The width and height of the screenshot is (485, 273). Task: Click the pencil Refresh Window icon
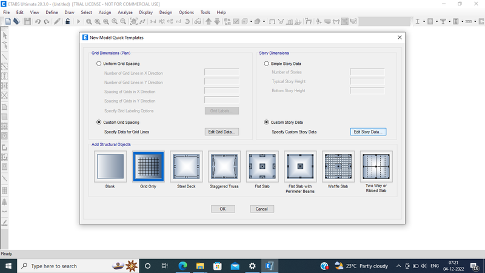[57, 21]
